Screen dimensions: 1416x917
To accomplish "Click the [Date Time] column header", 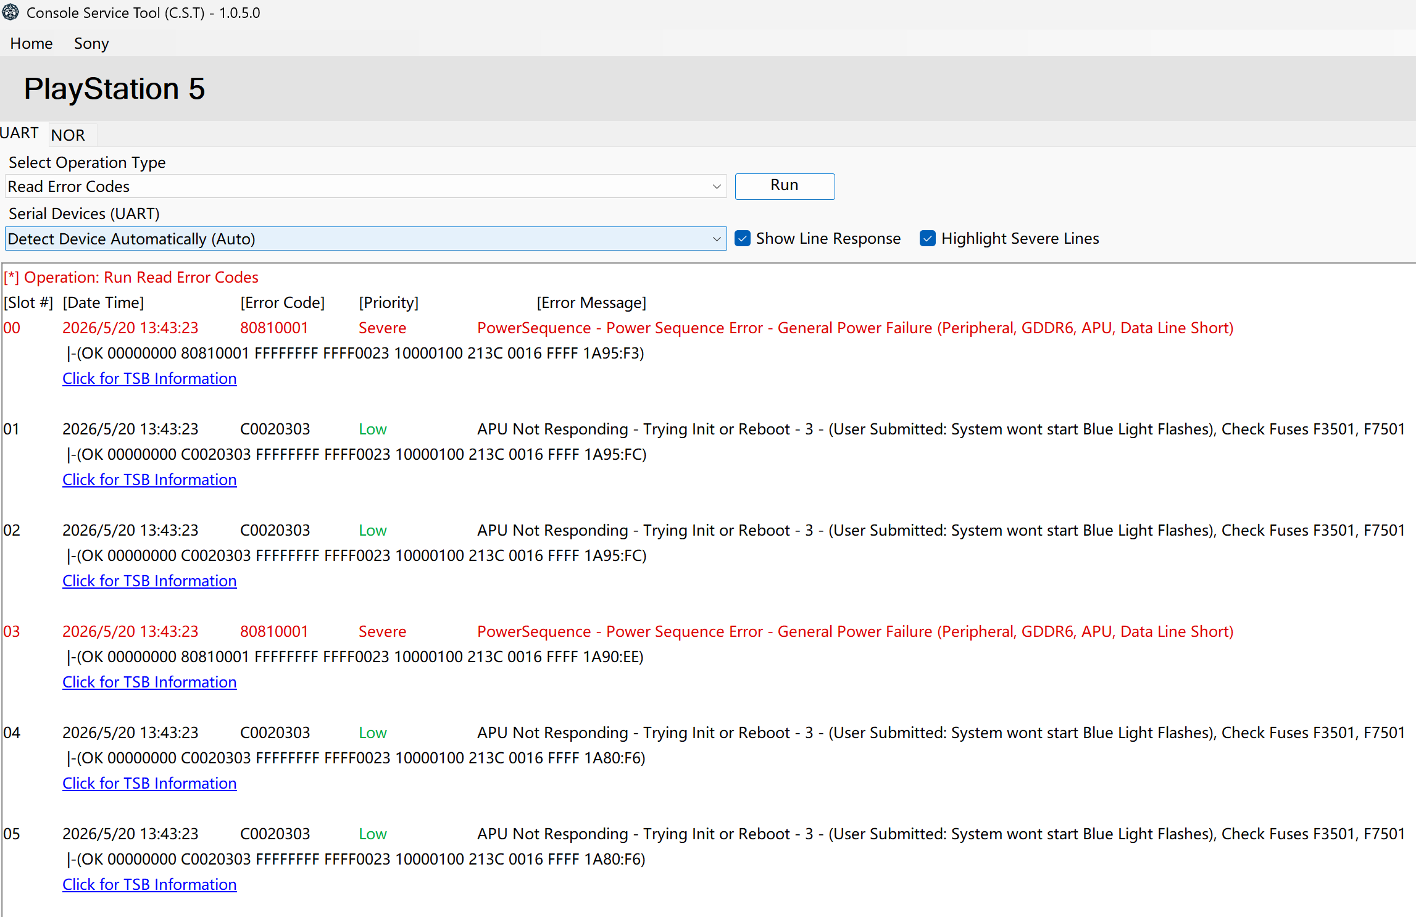I will pos(103,302).
